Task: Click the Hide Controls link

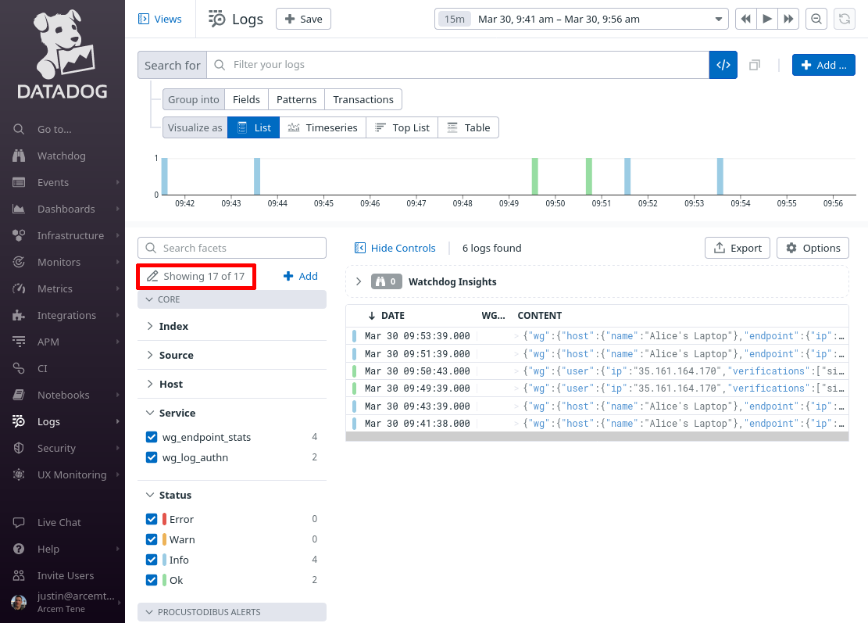Action: (395, 248)
